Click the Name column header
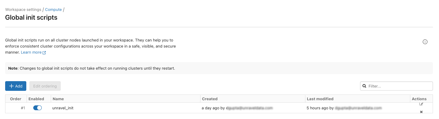 pos(58,99)
